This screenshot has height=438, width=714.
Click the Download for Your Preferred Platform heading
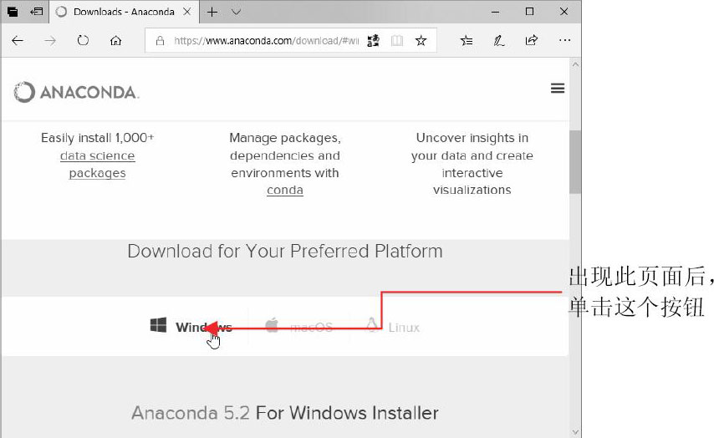click(x=285, y=252)
